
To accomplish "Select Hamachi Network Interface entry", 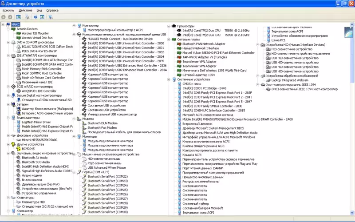I will point(201,48).
